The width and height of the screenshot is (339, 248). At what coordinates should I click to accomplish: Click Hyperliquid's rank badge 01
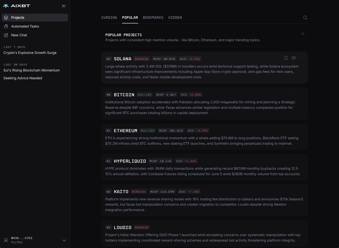coord(108,161)
